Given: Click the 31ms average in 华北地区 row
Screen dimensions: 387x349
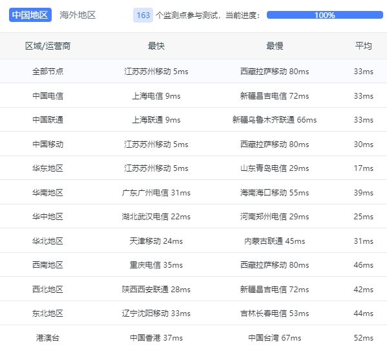Looking at the screenshot, I should click(x=363, y=241).
